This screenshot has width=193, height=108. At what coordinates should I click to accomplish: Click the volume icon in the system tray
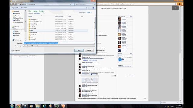(x=173, y=106)
